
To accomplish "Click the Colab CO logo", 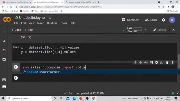I will pos(7,19).
